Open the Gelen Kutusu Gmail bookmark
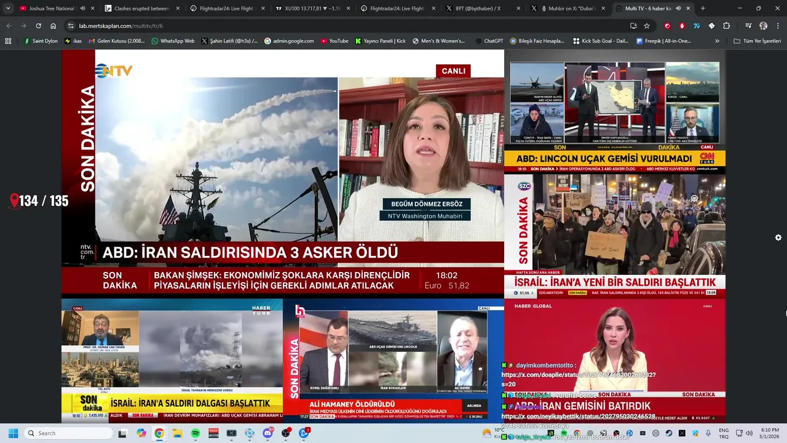This screenshot has height=443, width=787. tap(117, 41)
